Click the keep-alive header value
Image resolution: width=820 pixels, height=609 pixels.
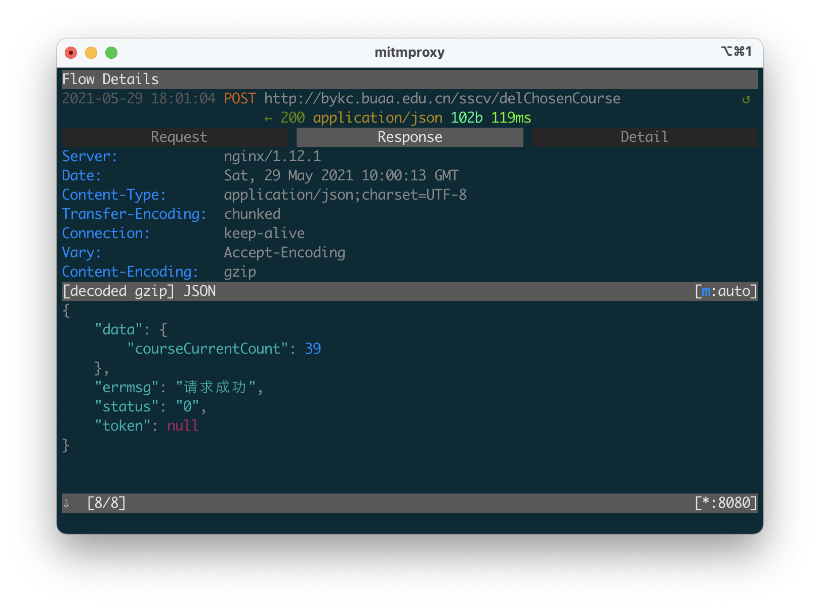[x=264, y=234]
